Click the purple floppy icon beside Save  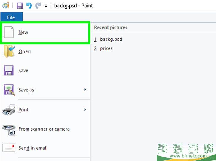point(9,70)
